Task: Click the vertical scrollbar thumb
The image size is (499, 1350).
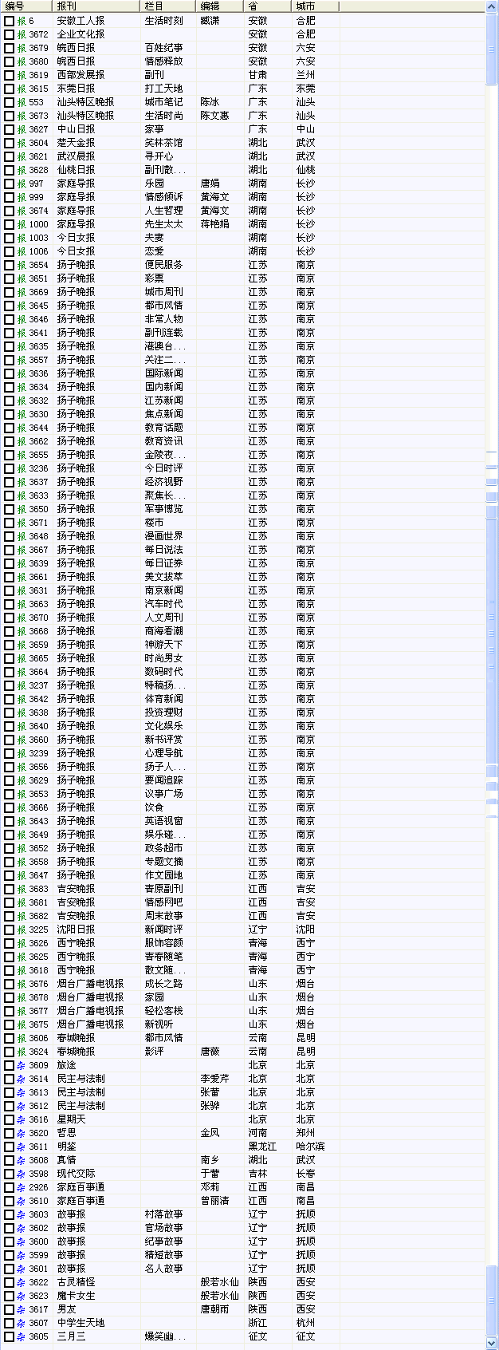Action: coord(492,49)
